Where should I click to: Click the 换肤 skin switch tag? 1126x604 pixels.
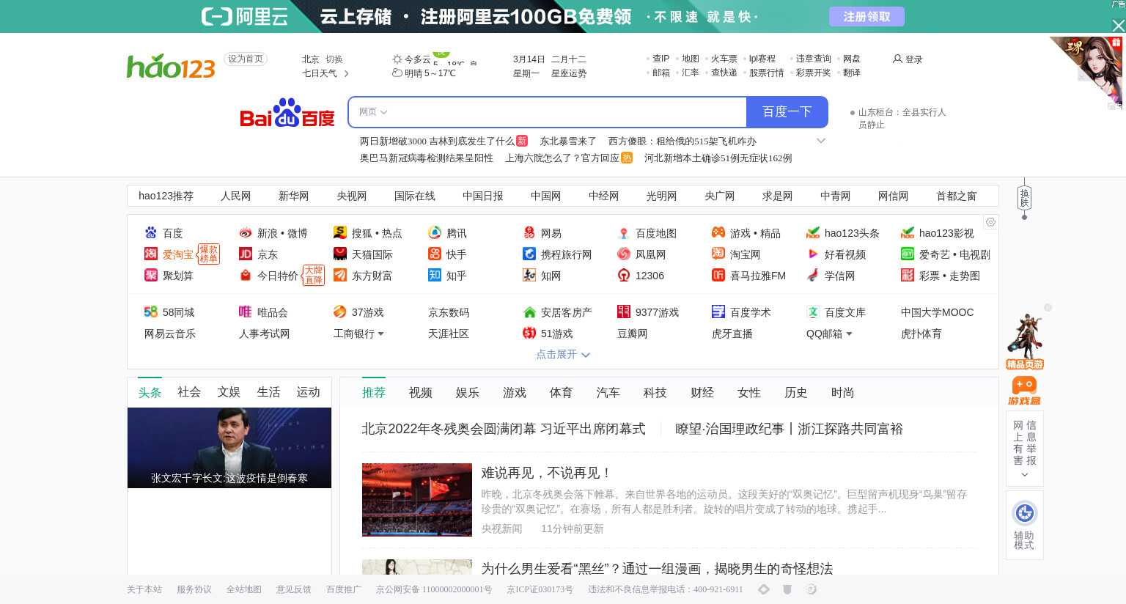[x=1024, y=198]
